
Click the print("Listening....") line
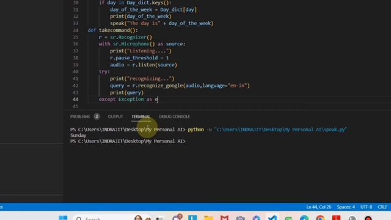[141, 51]
